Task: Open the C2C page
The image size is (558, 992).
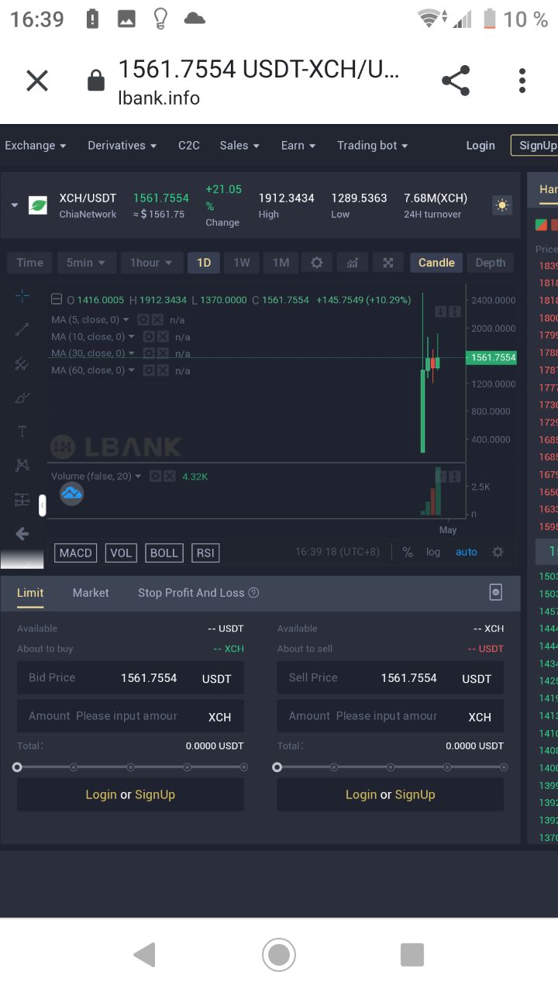Action: click(x=189, y=146)
